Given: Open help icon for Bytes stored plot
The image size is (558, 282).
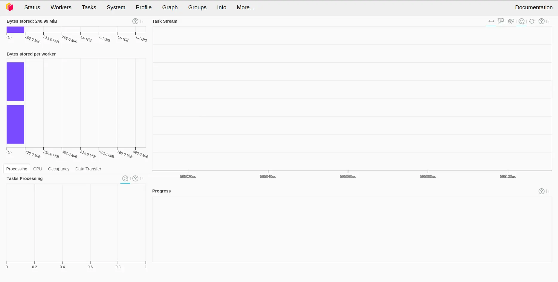Looking at the screenshot, I should tap(135, 21).
